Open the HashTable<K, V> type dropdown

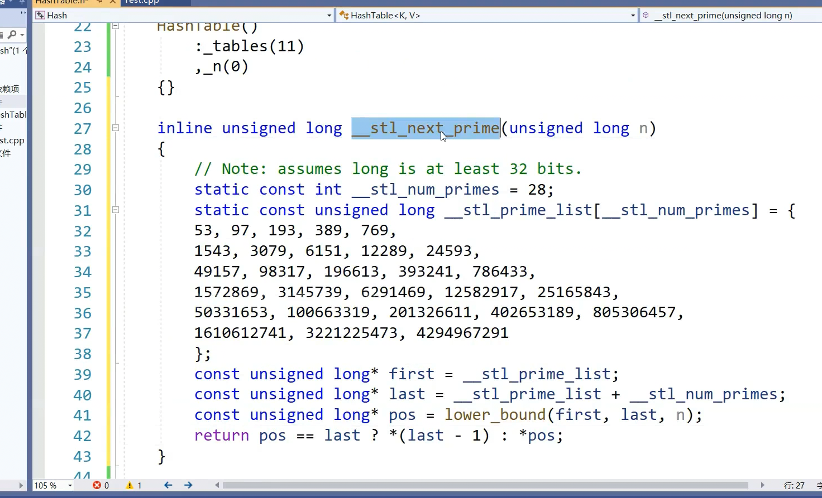(x=633, y=16)
